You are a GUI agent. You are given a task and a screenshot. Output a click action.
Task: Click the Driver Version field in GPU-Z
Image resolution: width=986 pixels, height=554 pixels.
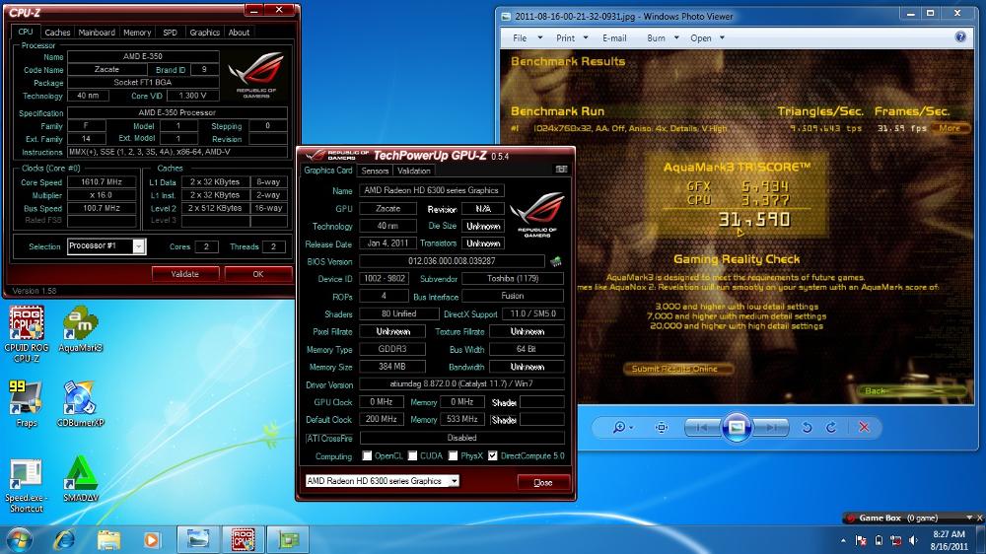(x=461, y=383)
